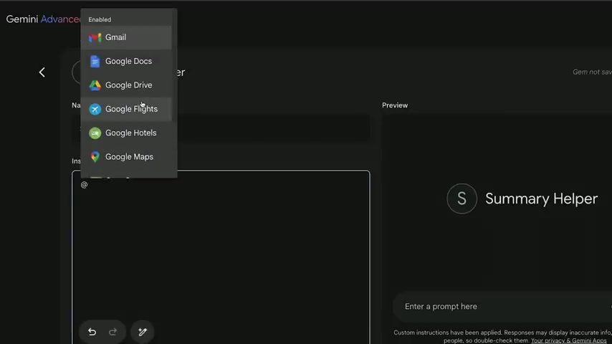This screenshot has width=612, height=344.
Task: Open 'Your privacy & Gemini Apps' link
Action: click(x=568, y=340)
